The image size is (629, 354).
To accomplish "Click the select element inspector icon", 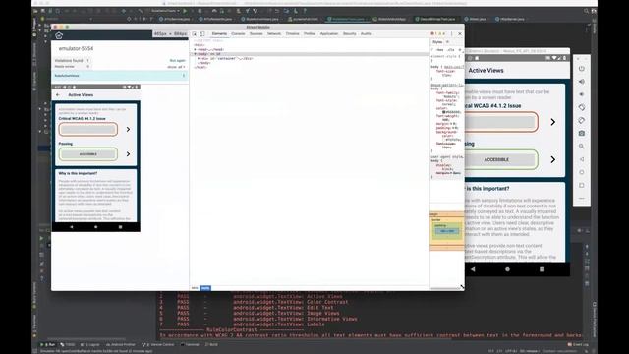I will [x=195, y=34].
